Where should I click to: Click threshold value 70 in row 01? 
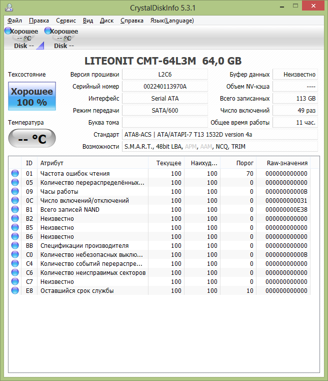249,174
